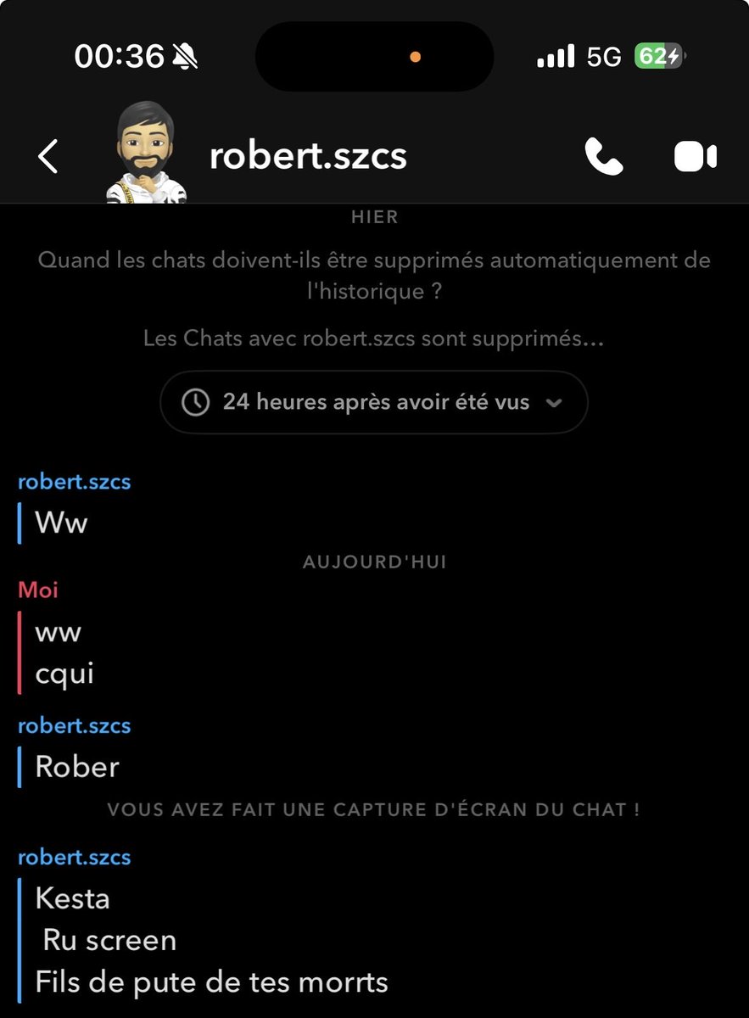Open the '24 heures après avoir été vus' selector
The width and height of the screenshot is (749, 1018).
374,402
